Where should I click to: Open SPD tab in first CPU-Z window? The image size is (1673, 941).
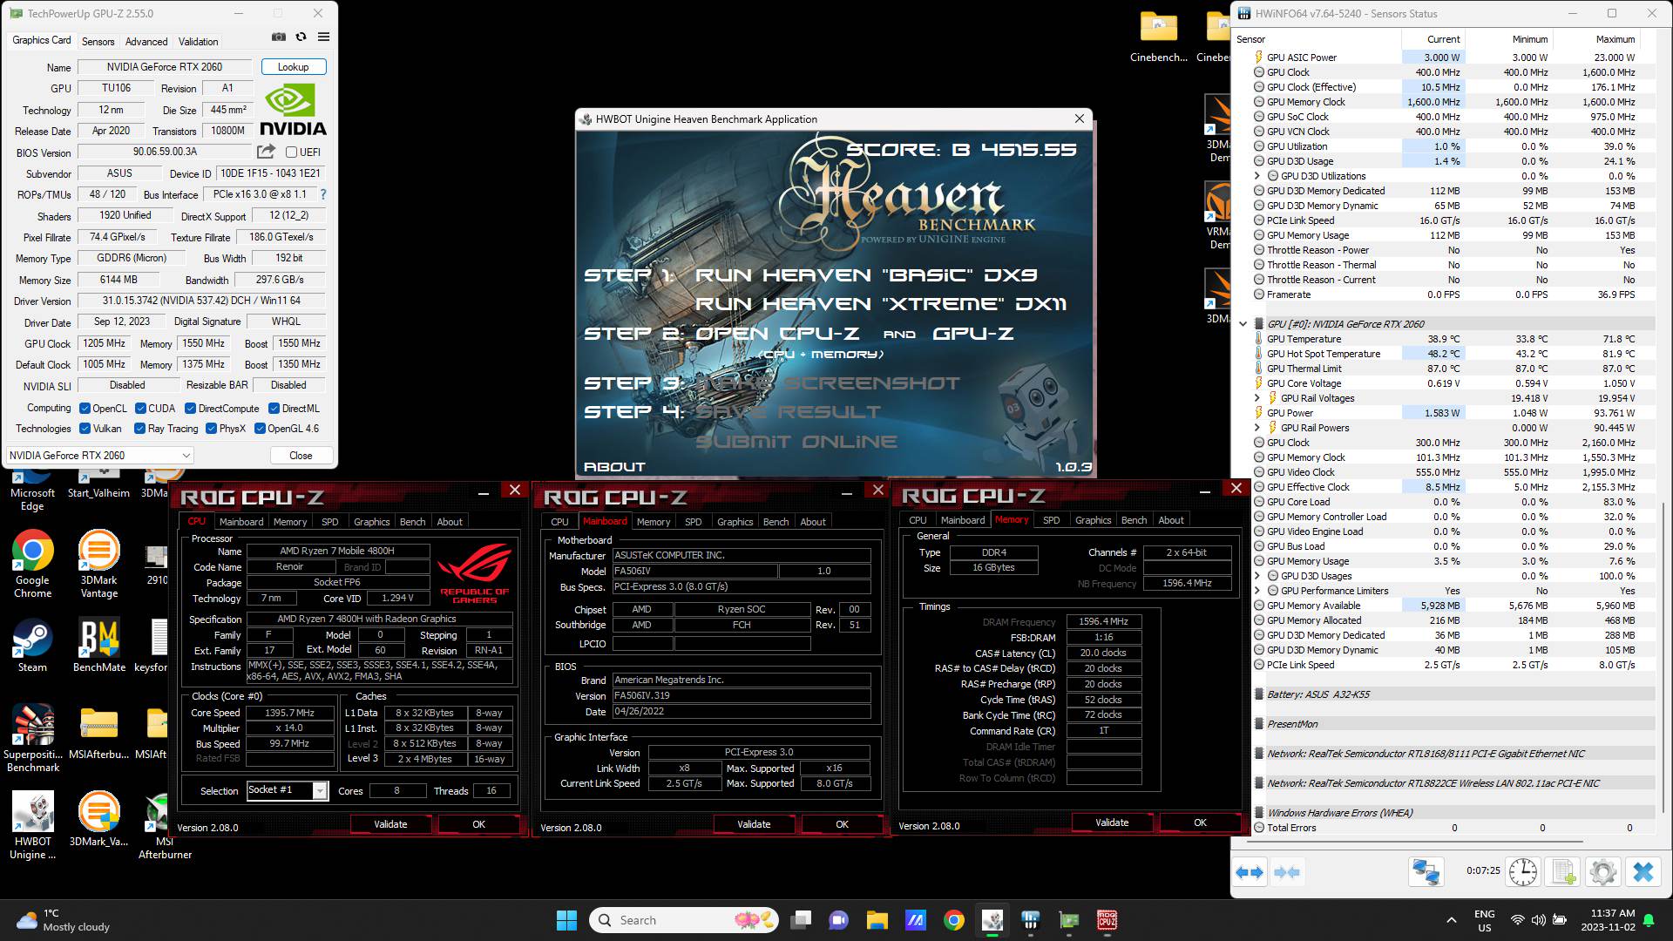330,522
